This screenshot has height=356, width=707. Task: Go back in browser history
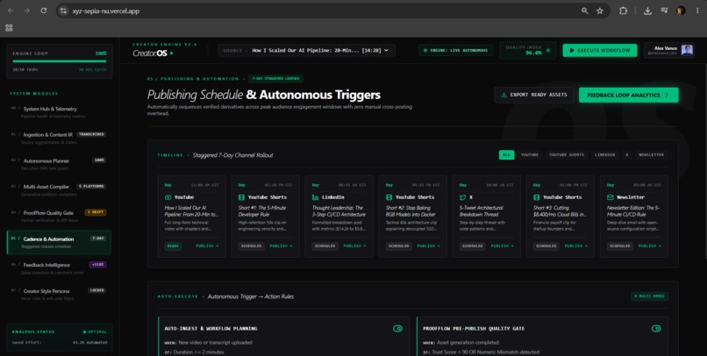coord(11,11)
